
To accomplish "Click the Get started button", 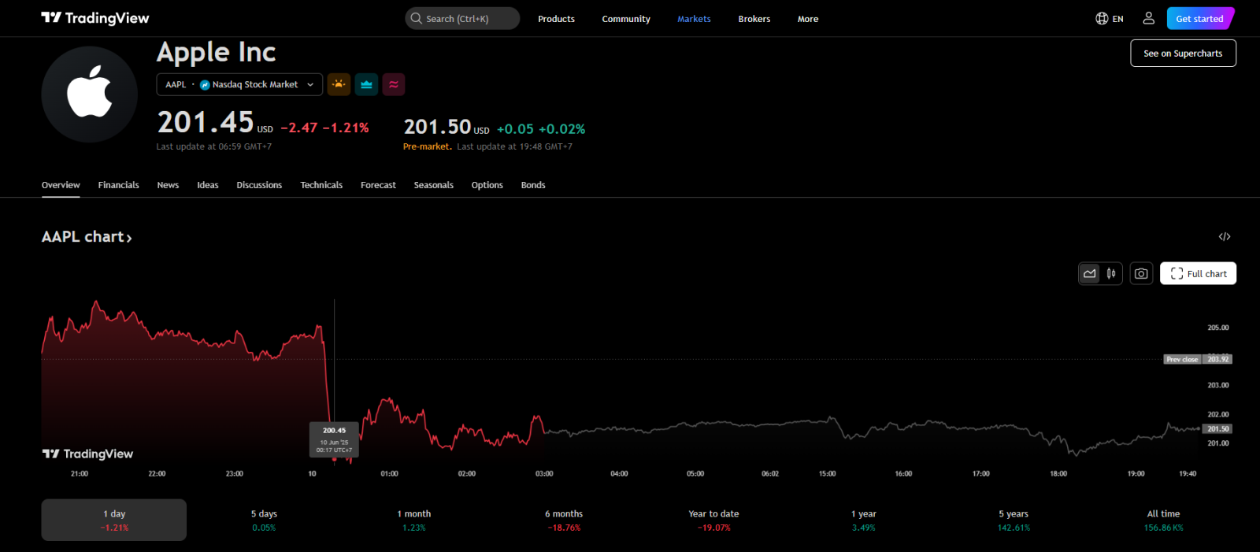I will 1200,18.
